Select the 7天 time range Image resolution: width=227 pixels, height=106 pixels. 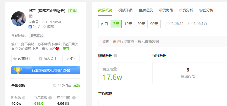116,24
